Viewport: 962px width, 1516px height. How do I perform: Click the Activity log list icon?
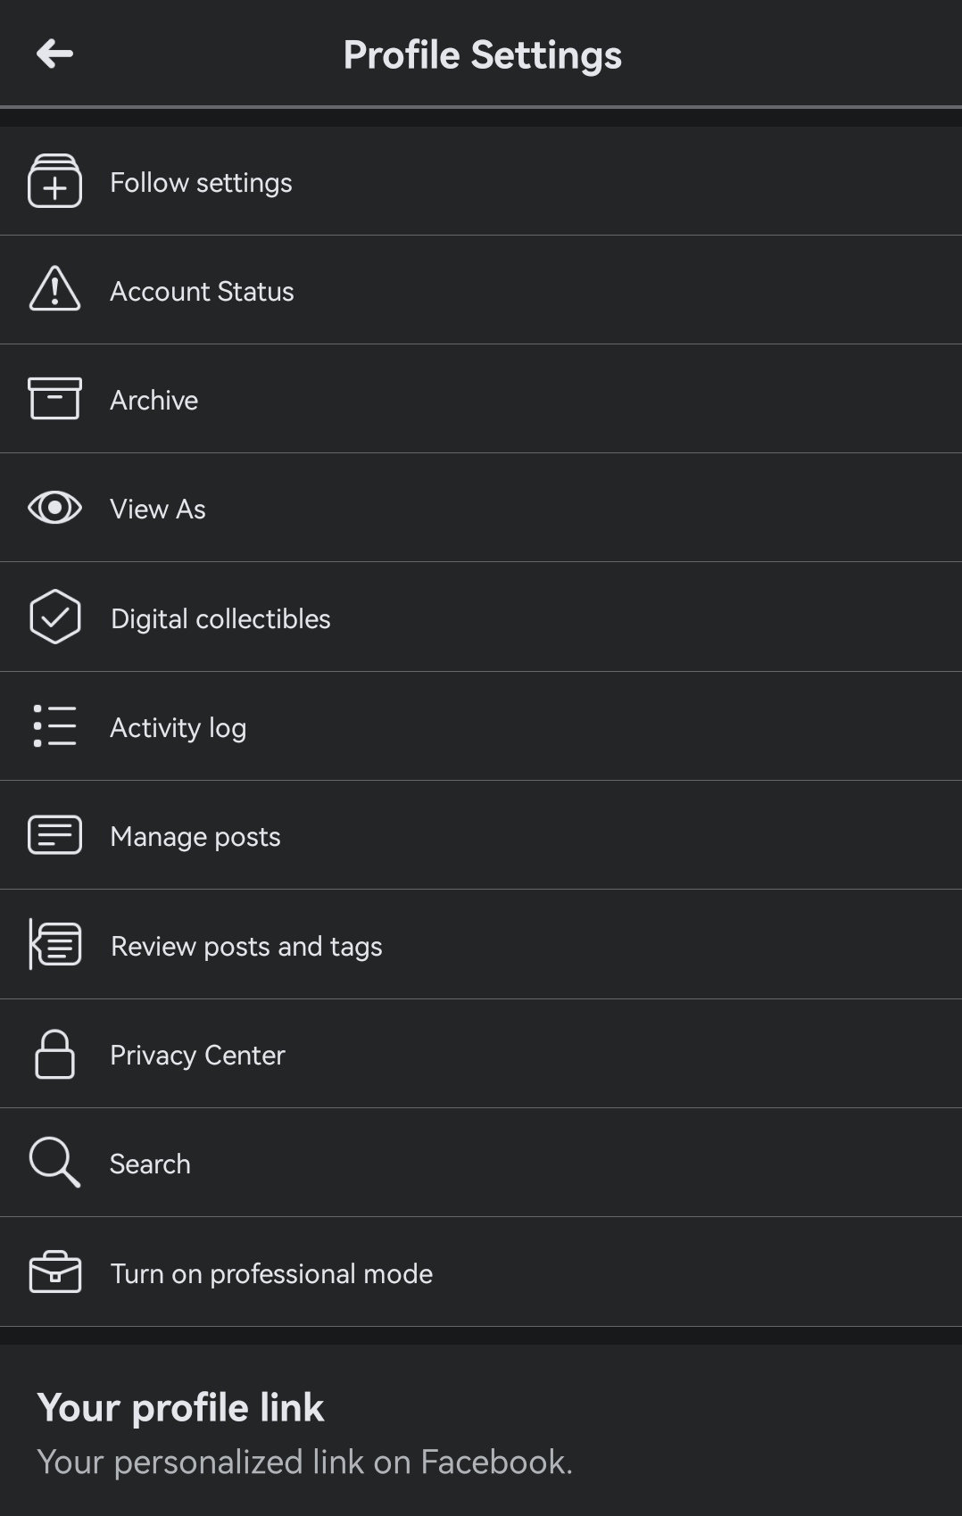(x=54, y=725)
